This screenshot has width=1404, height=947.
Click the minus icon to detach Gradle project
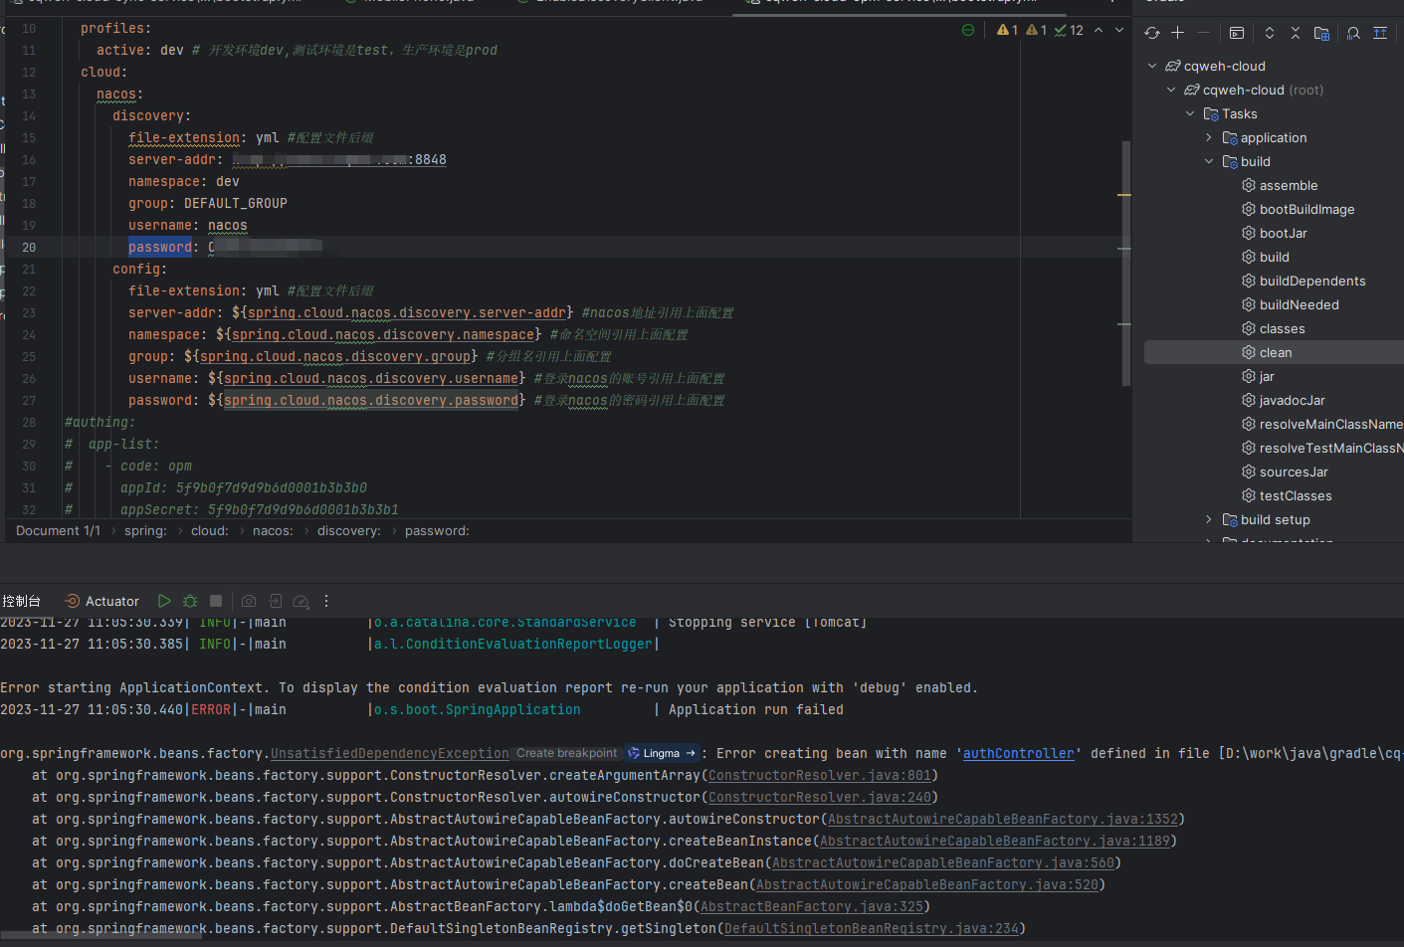point(1203,33)
